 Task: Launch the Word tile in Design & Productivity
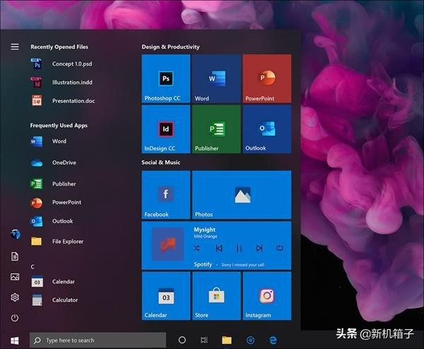216,78
